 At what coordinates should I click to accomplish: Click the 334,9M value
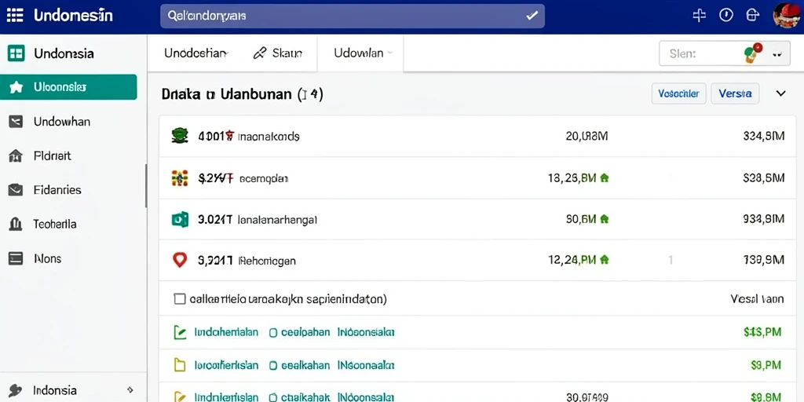click(x=763, y=137)
